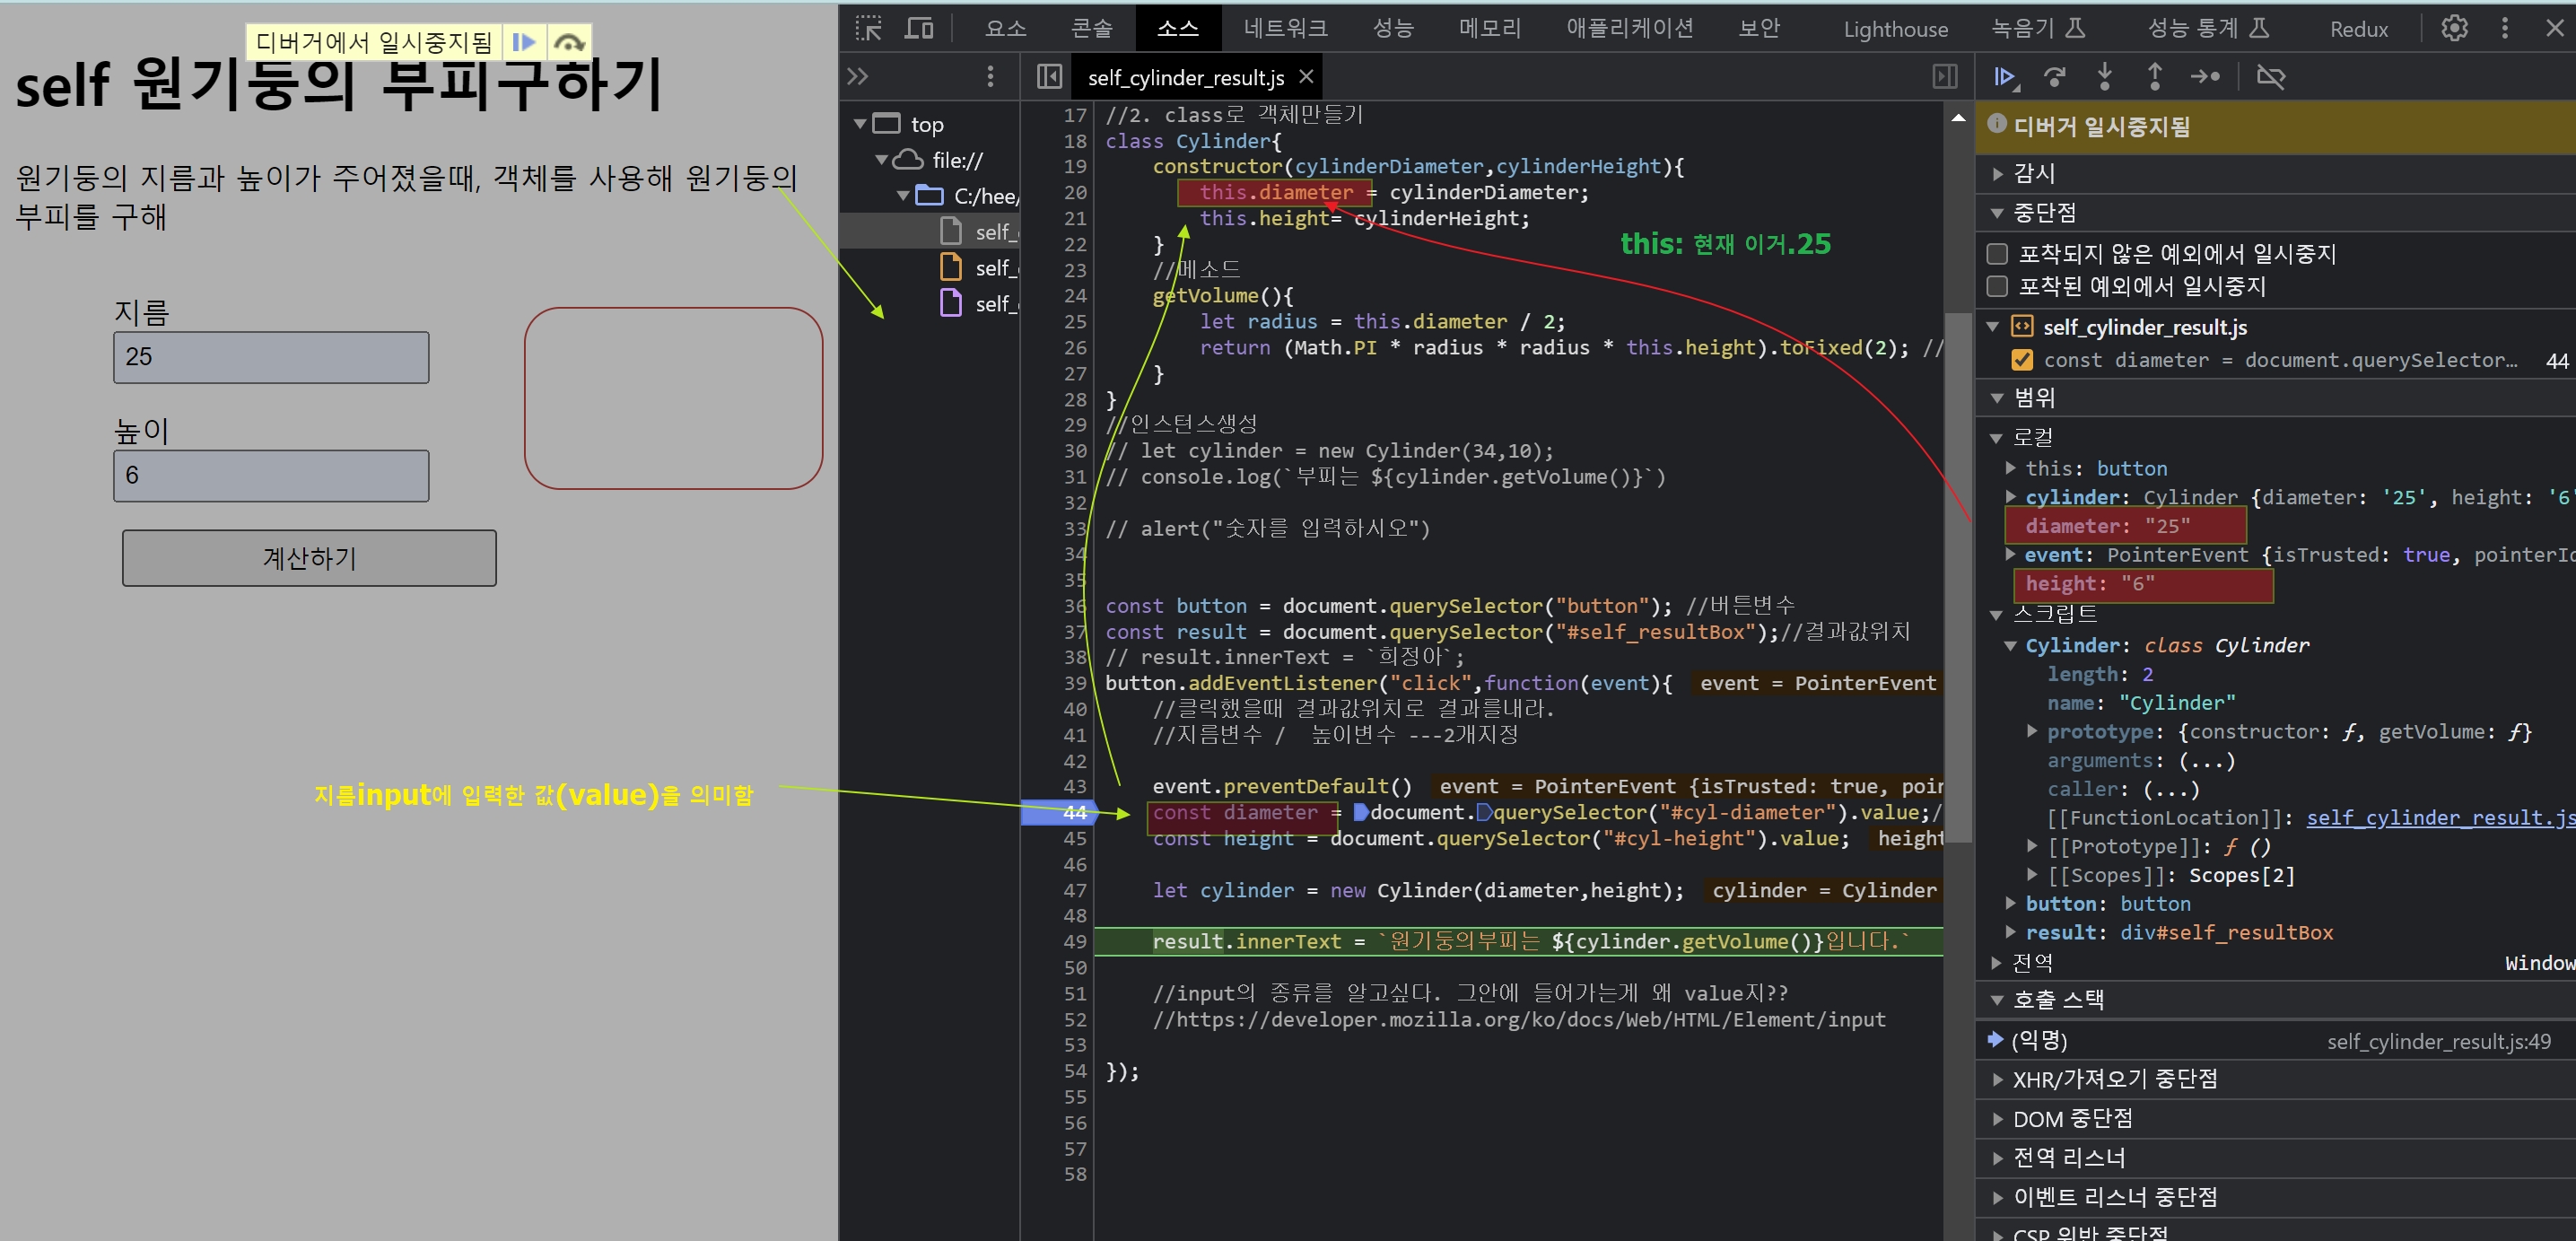Toggle device toolbar icon
The height and width of the screenshot is (1241, 2576).
918,28
